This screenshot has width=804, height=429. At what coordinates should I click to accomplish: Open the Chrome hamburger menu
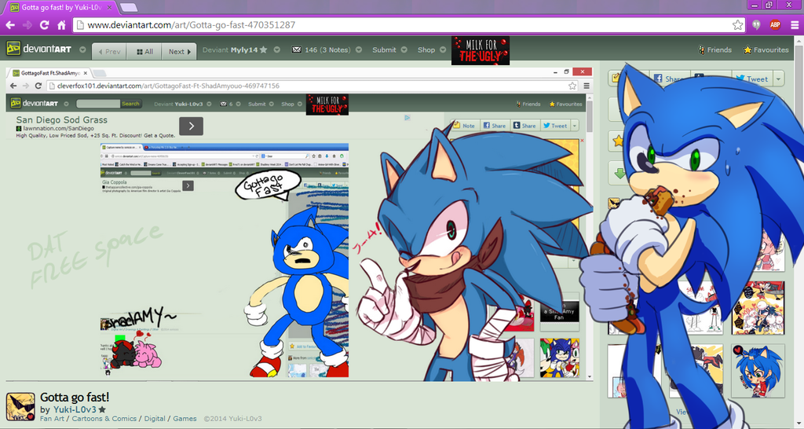[795, 24]
